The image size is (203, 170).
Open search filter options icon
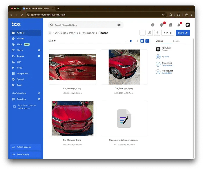(119, 25)
